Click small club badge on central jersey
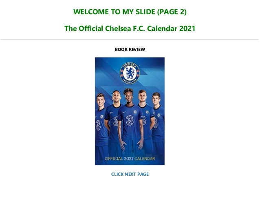 click(135, 112)
